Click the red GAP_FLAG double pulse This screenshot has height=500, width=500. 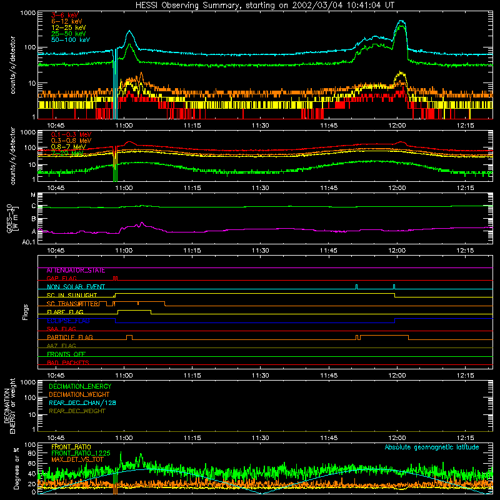116,278
